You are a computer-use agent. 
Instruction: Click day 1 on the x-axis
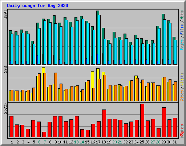pos(12,142)
